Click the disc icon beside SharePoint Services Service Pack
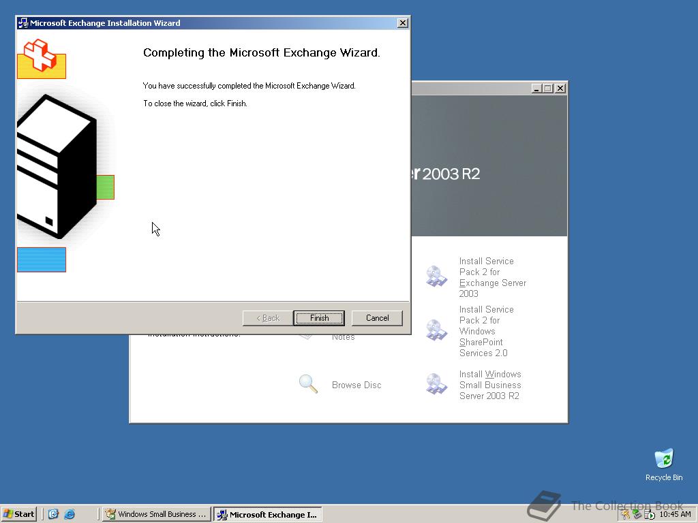The width and height of the screenshot is (698, 523). (436, 330)
